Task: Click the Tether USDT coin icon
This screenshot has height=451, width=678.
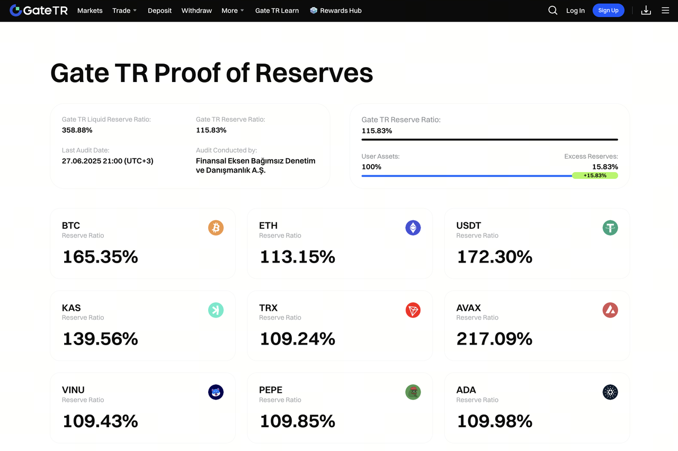Action: click(610, 228)
